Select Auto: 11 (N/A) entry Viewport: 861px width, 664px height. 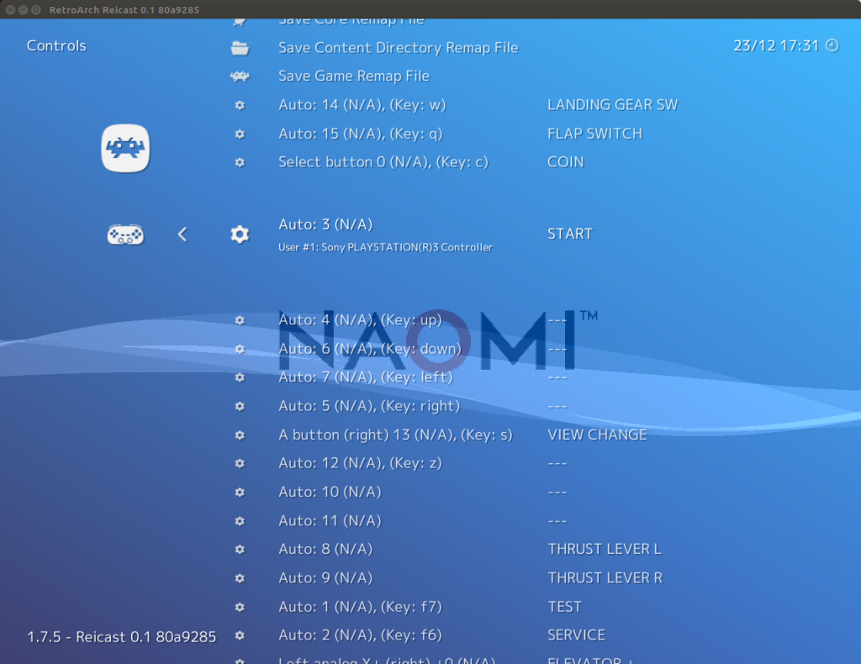pyautogui.click(x=330, y=521)
